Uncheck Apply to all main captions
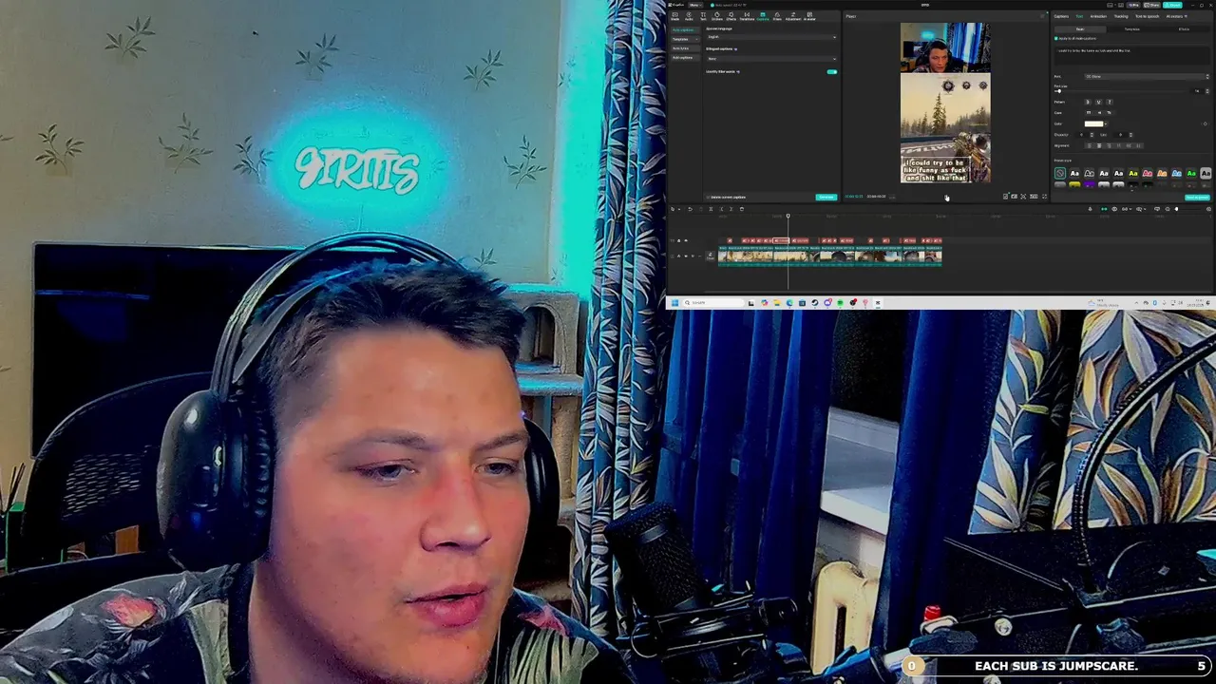1216x684 pixels. (1055, 38)
